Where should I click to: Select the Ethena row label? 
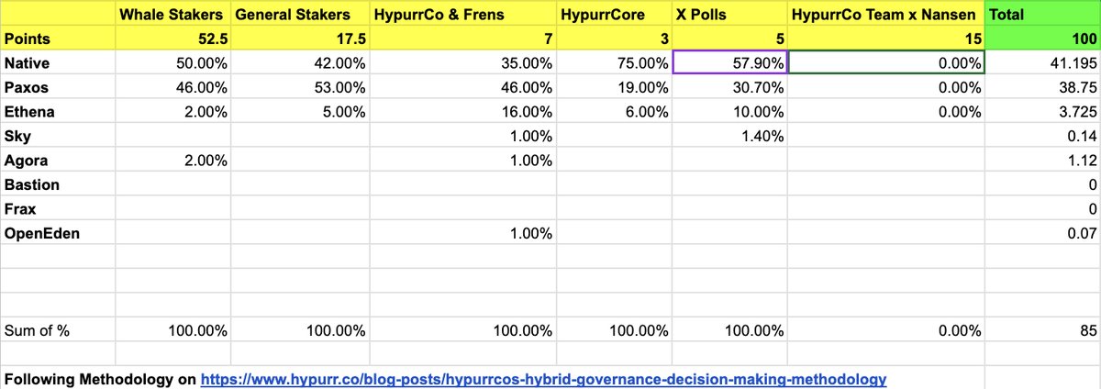[58, 112]
